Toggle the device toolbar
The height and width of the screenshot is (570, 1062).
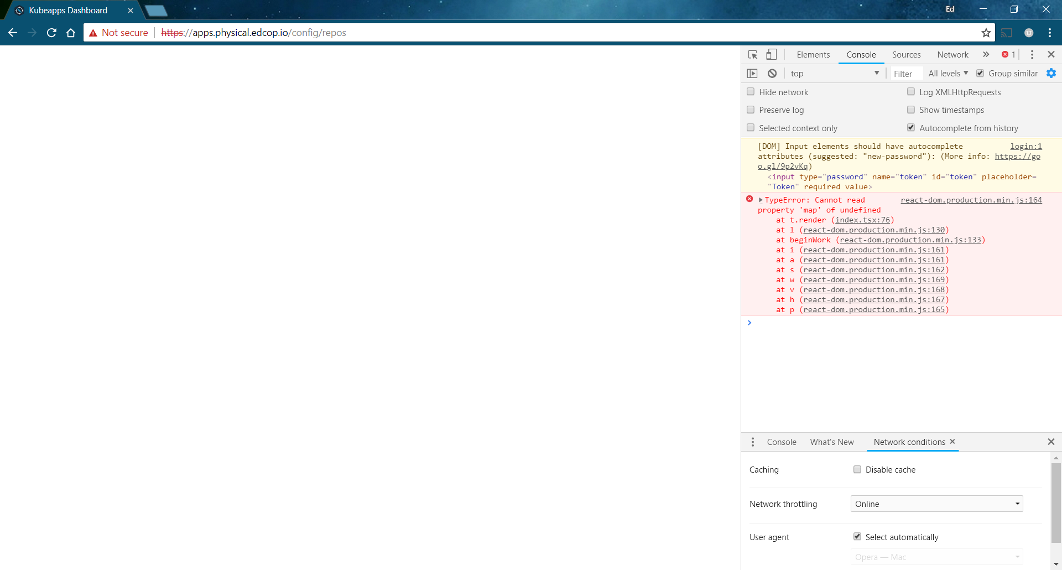[x=771, y=54]
